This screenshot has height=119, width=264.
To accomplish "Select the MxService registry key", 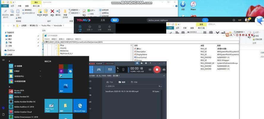I will coord(64,51).
